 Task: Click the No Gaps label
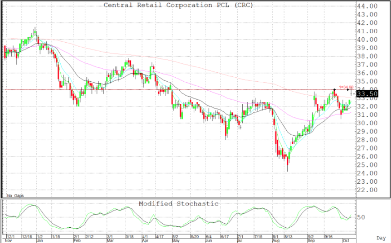click(x=15, y=196)
